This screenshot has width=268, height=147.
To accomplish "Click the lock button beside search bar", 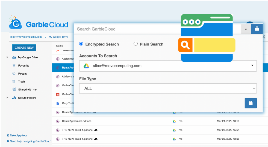I will coord(257,29).
